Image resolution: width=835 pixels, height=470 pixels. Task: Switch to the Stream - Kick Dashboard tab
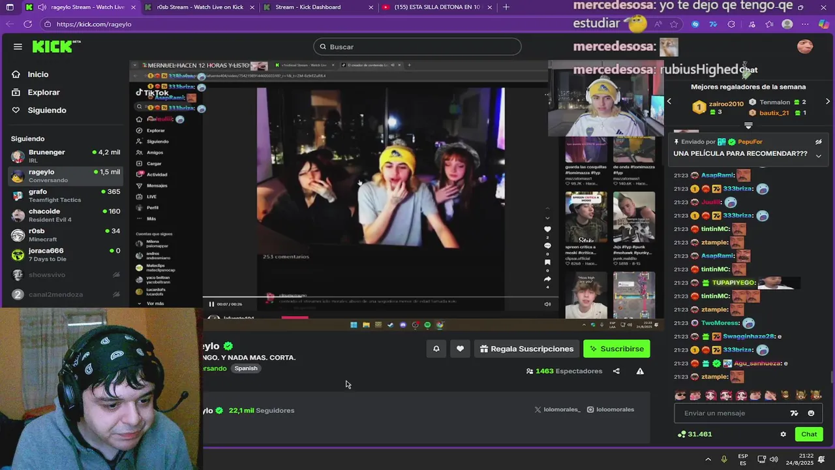click(x=318, y=7)
